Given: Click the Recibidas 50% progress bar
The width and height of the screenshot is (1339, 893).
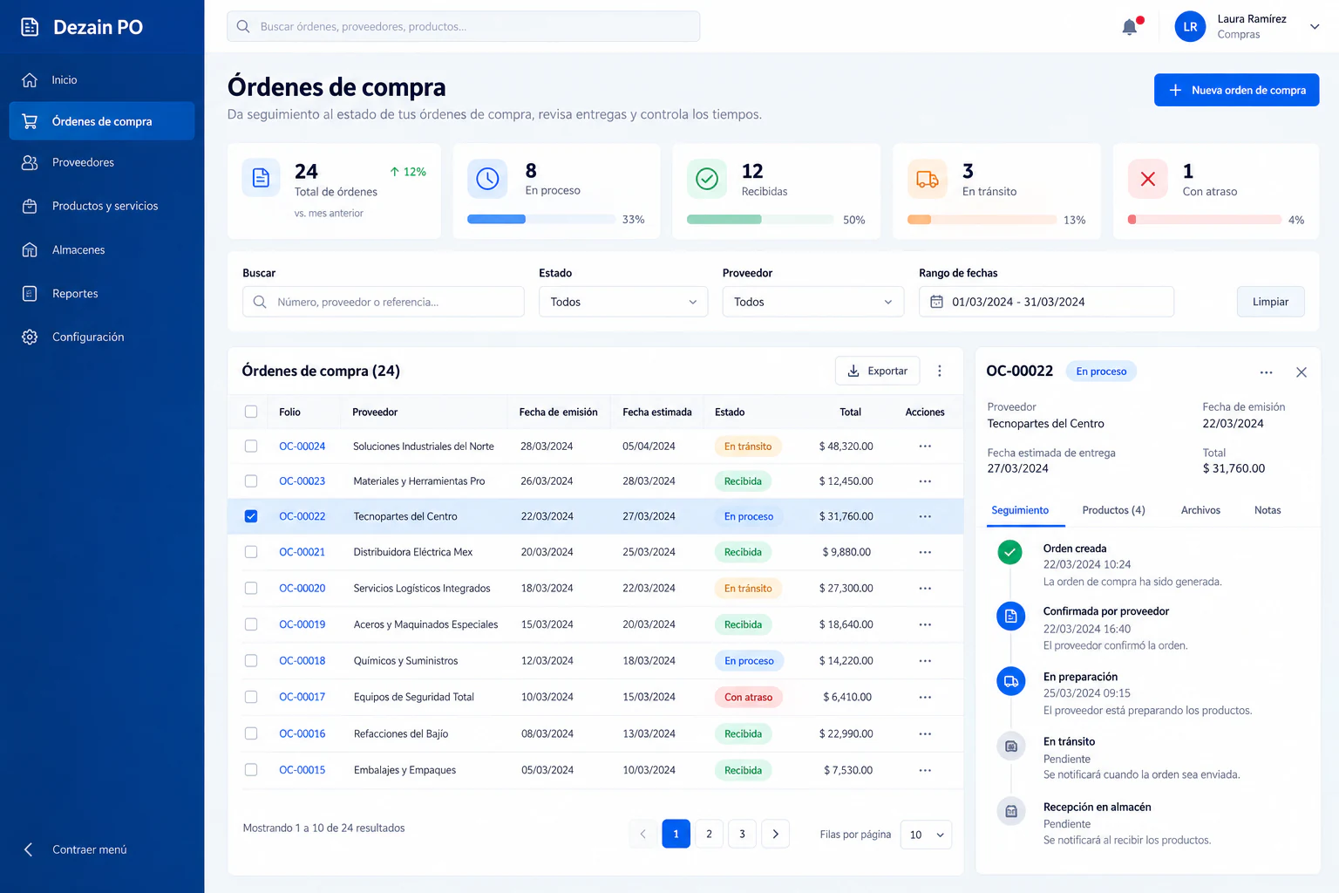Looking at the screenshot, I should click(759, 220).
